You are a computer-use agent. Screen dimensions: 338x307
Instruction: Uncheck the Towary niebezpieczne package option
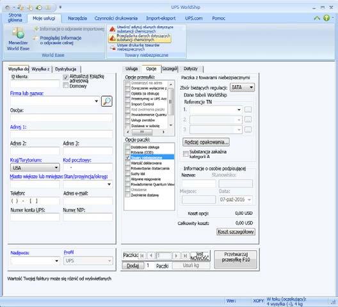[x=127, y=157]
